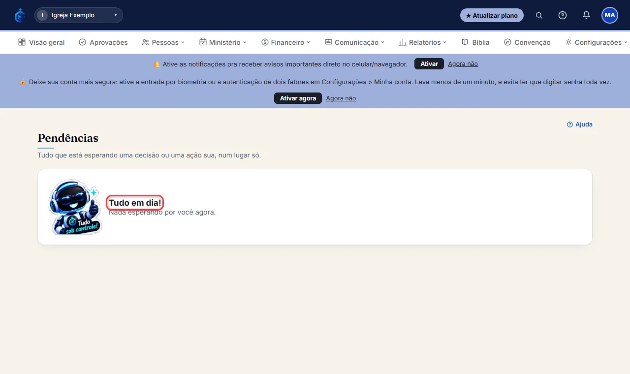Click Ativar to enable notifications
This screenshot has width=630, height=374.
[x=429, y=64]
